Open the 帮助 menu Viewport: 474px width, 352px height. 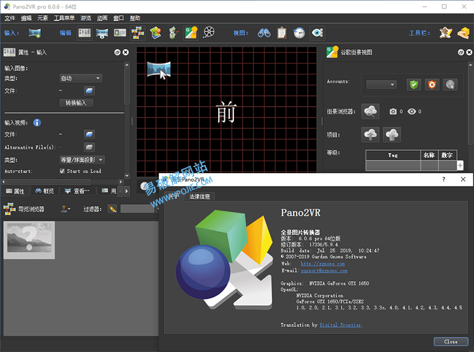pyautogui.click(x=135, y=18)
